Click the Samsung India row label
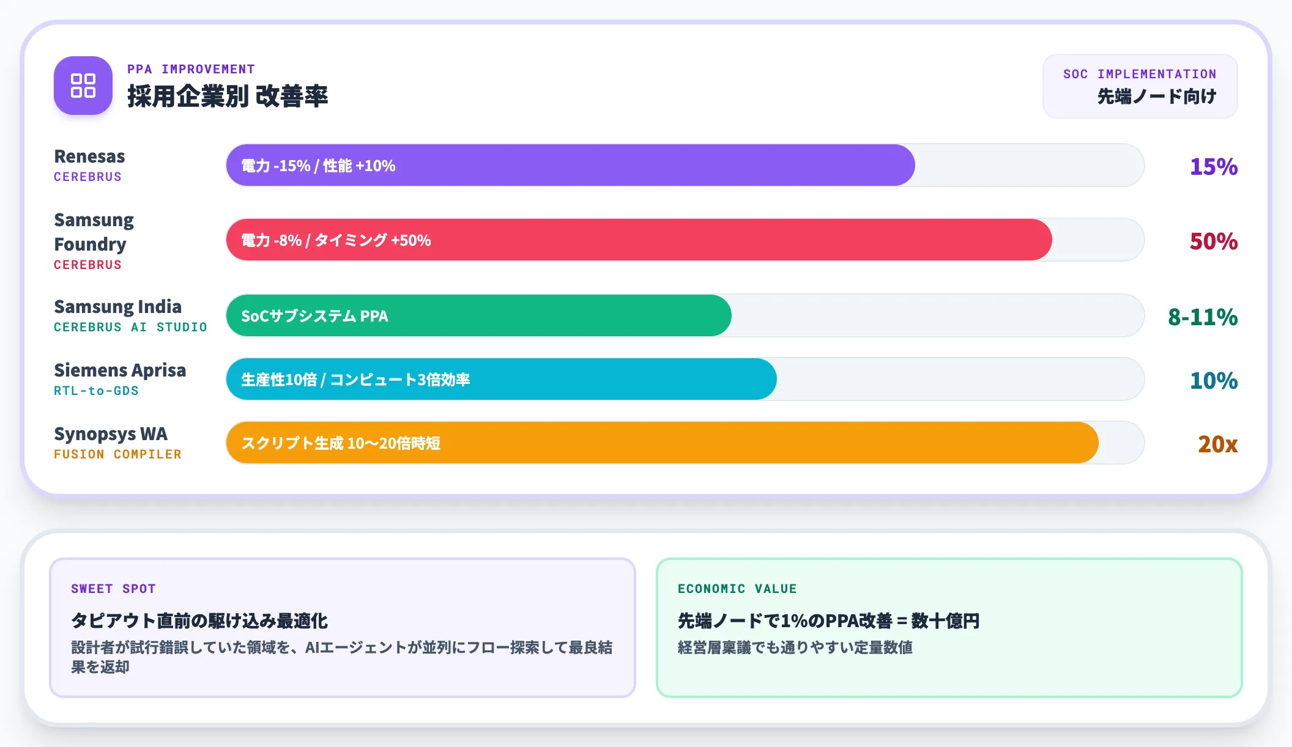The image size is (1292, 747). click(x=117, y=306)
